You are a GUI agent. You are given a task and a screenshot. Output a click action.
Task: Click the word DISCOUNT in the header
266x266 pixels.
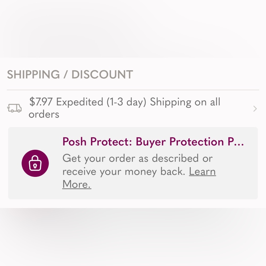point(102,74)
